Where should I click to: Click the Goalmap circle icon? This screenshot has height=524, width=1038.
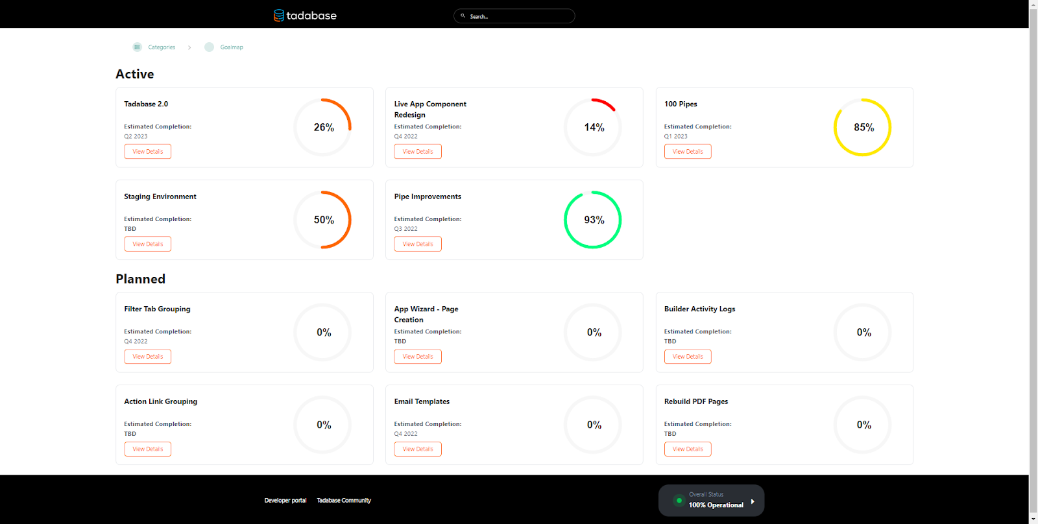pos(209,47)
